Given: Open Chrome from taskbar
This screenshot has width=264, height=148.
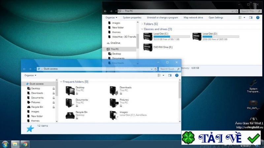Looking at the screenshot, I should [x=25, y=144].
